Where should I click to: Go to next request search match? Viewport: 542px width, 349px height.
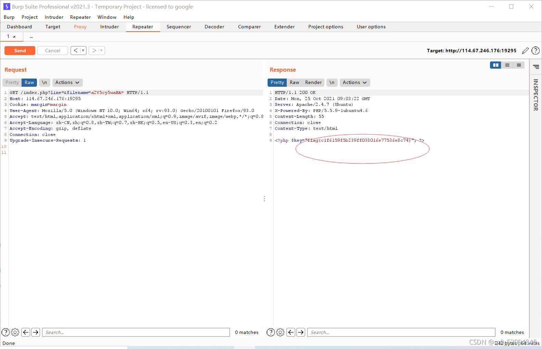(x=36, y=332)
